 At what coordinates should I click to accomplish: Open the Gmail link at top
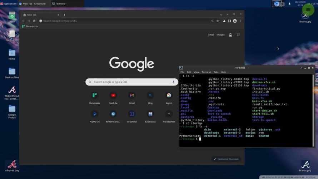click(x=211, y=35)
